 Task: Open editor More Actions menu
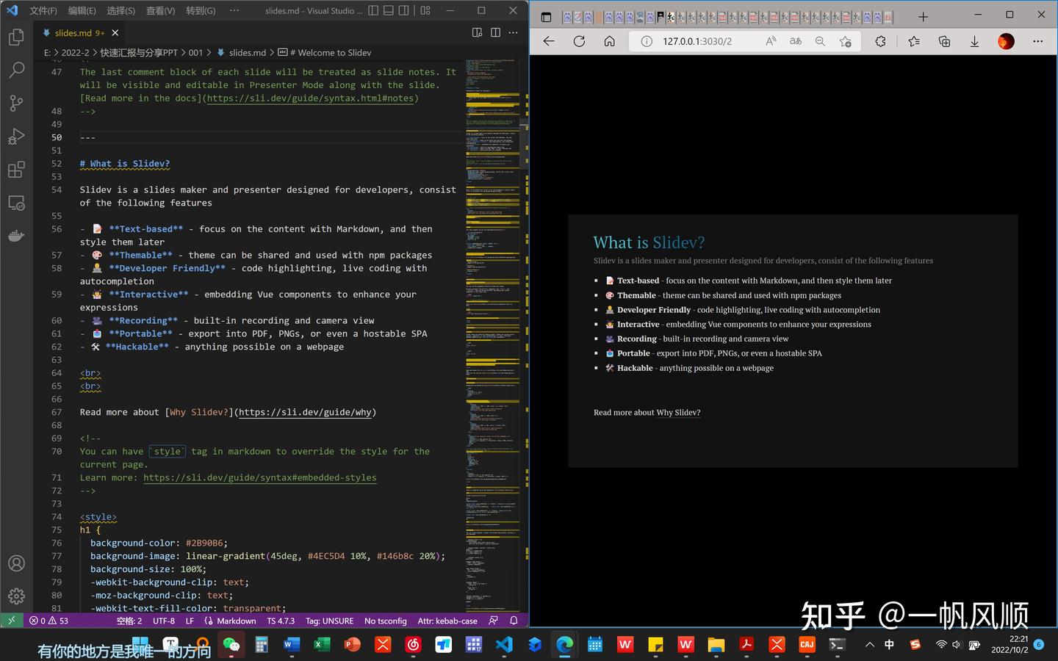(x=513, y=32)
